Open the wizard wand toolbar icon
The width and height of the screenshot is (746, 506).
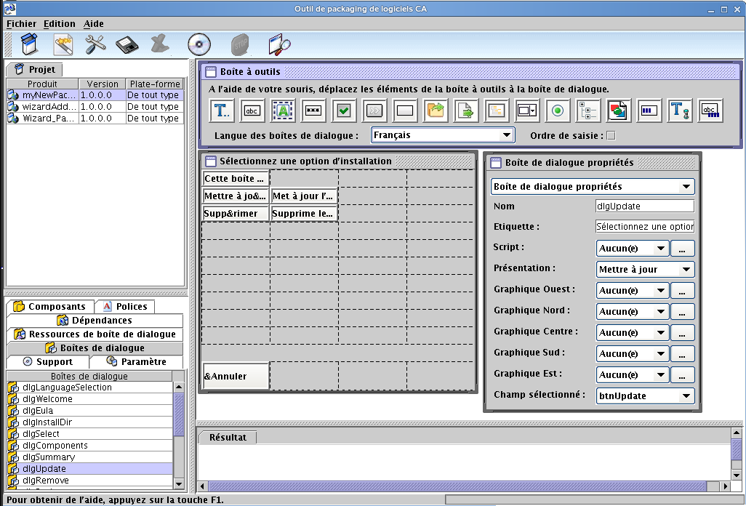[x=63, y=44]
